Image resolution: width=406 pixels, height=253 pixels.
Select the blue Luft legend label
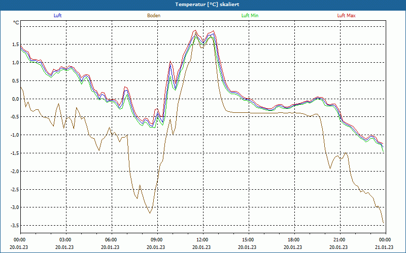(57, 16)
